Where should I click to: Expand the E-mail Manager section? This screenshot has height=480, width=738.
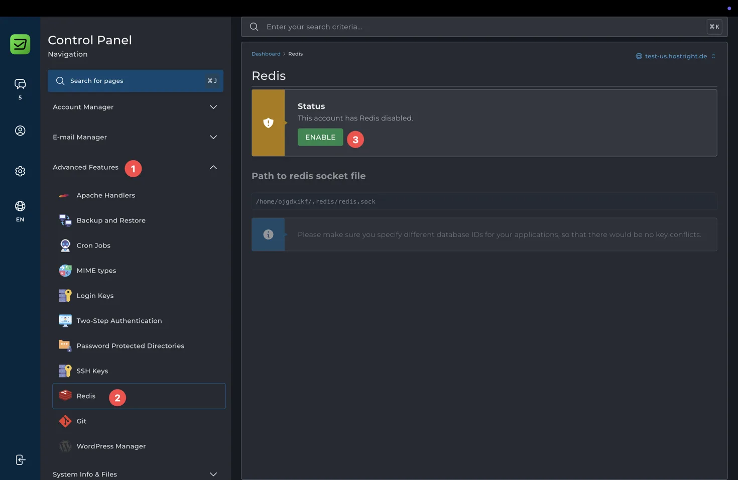tap(135, 137)
